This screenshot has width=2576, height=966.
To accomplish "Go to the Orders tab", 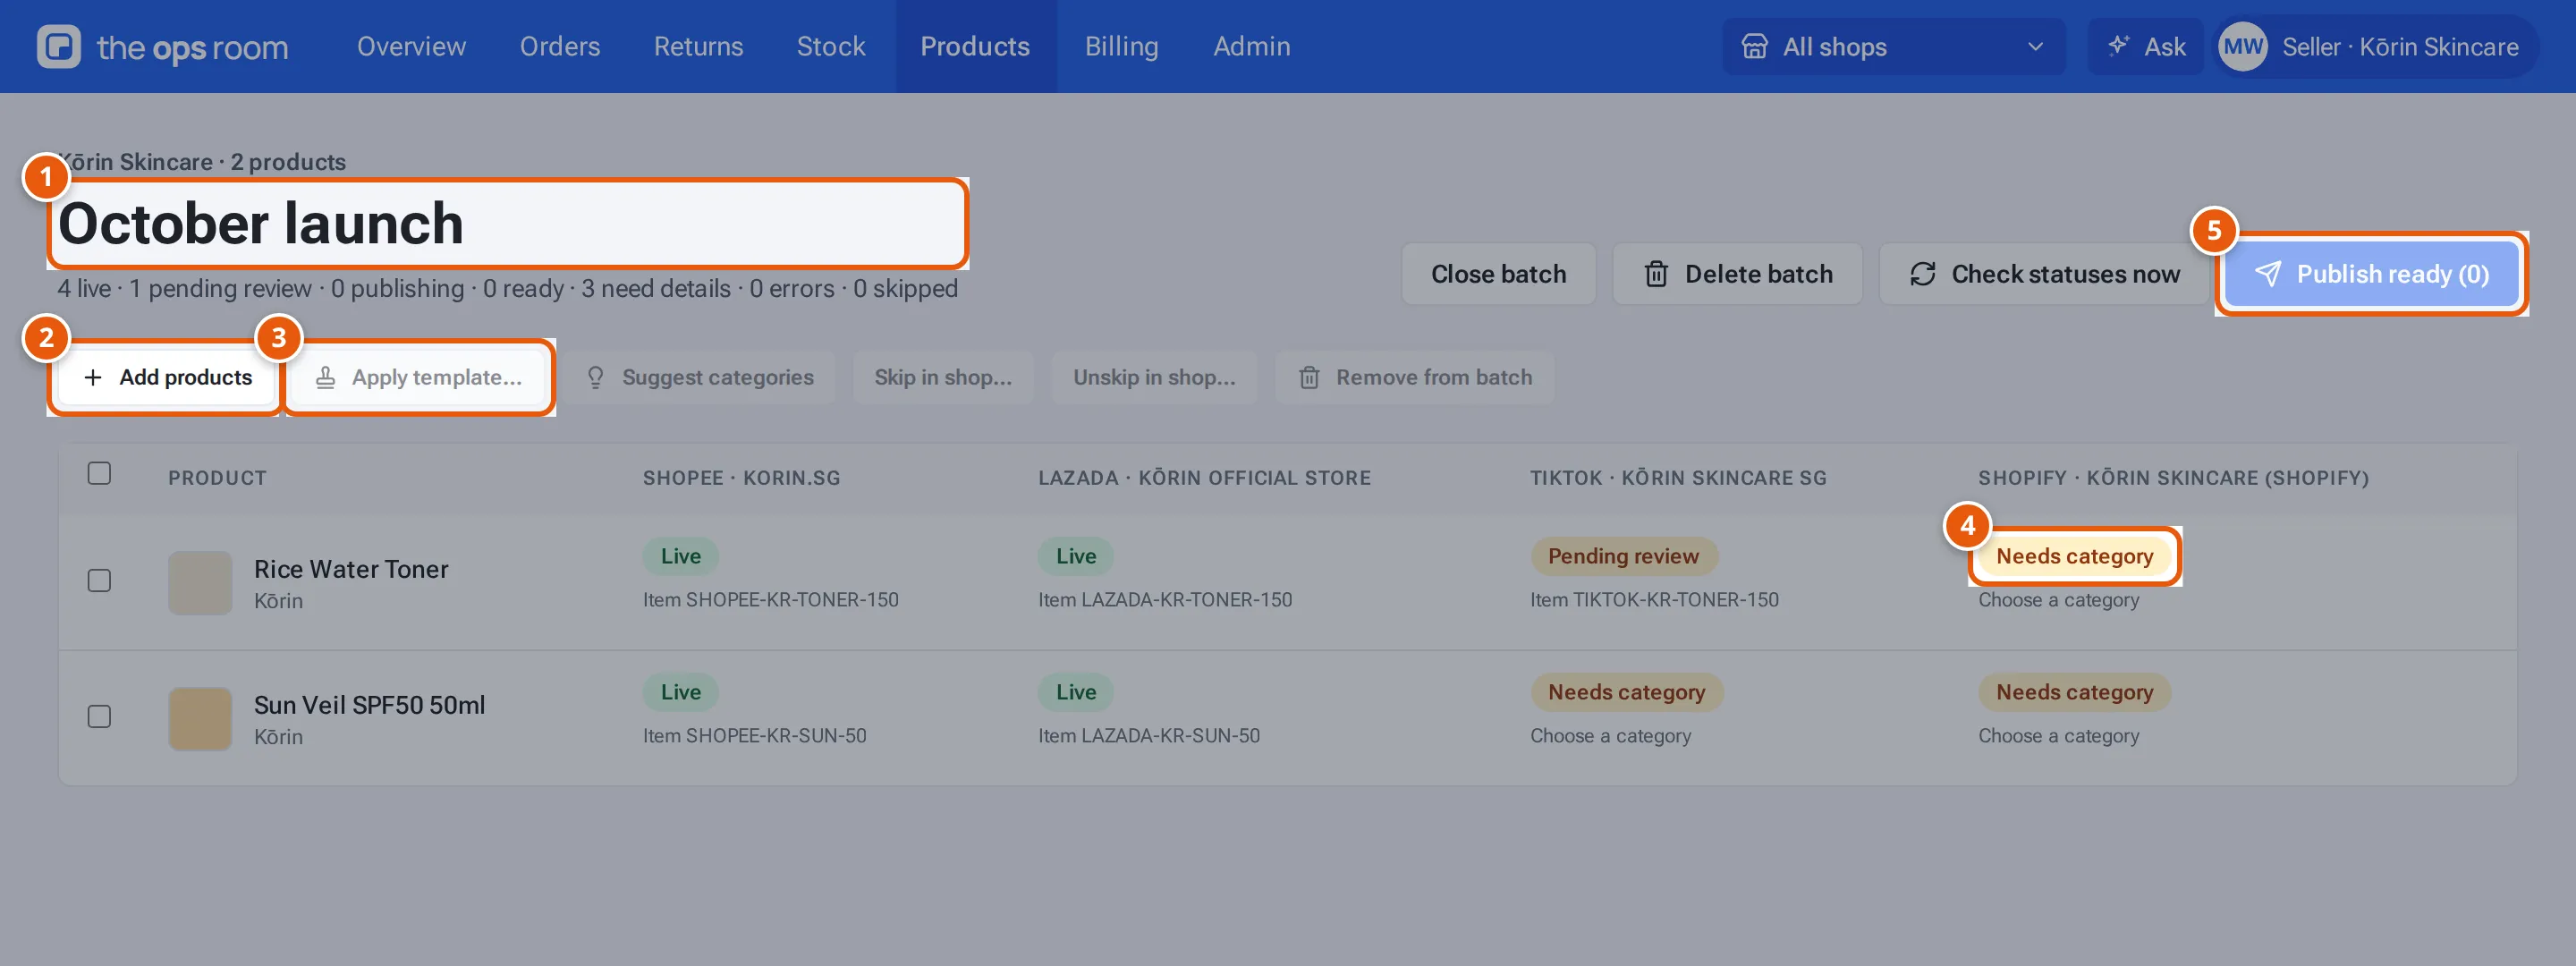I will click(x=560, y=46).
